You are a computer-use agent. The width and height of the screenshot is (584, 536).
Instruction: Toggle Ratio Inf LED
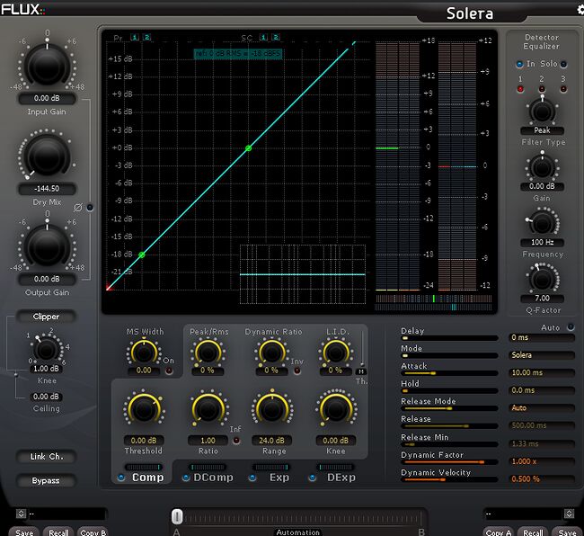click(236, 441)
